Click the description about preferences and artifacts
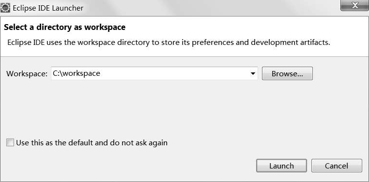 (x=169, y=42)
